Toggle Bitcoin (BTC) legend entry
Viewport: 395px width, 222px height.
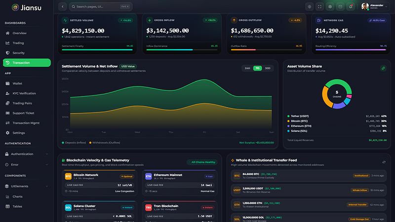[337, 121]
